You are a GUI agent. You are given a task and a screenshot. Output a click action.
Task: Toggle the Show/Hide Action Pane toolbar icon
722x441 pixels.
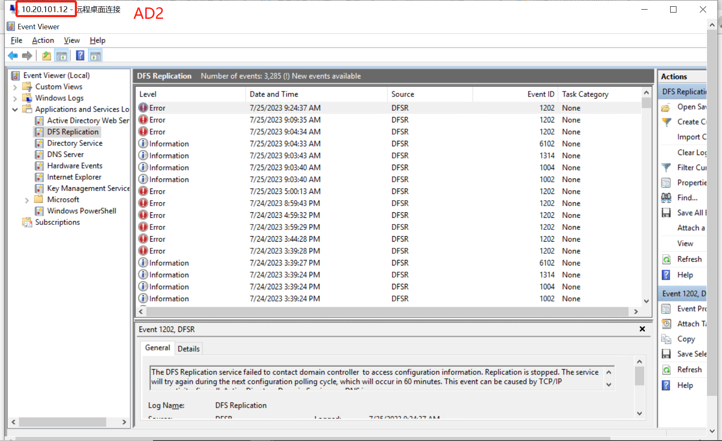click(95, 56)
